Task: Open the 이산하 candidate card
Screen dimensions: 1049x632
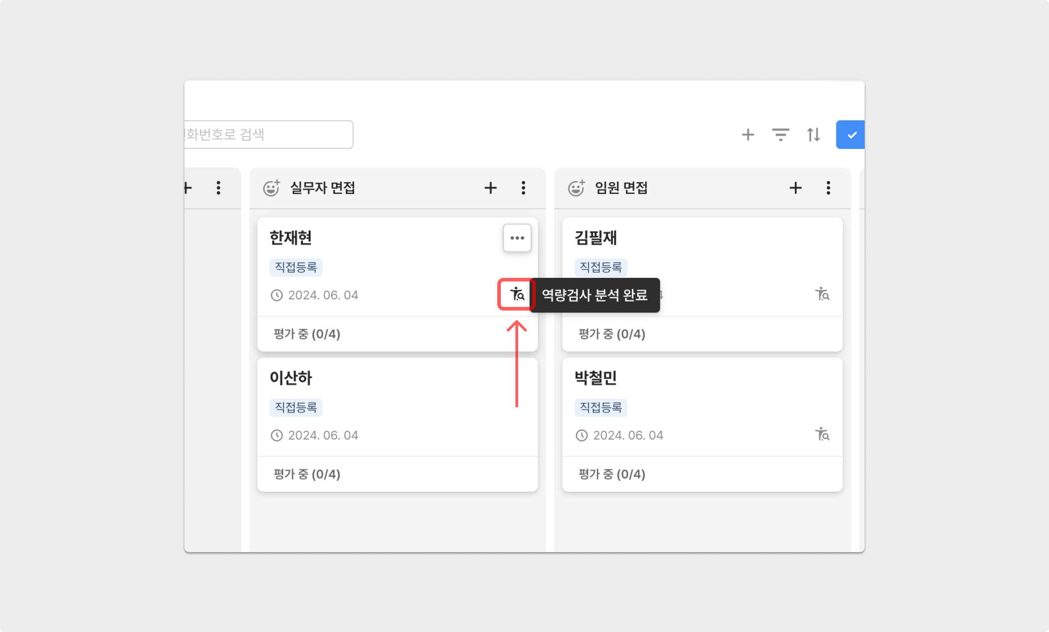Action: pyautogui.click(x=291, y=378)
